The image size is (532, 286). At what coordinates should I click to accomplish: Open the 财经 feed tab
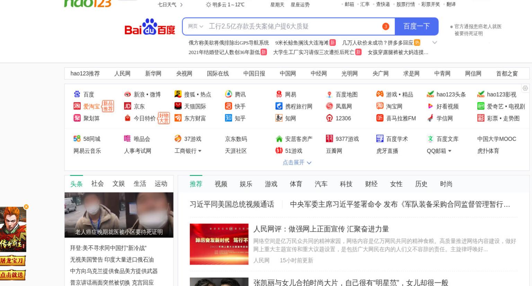click(x=371, y=184)
